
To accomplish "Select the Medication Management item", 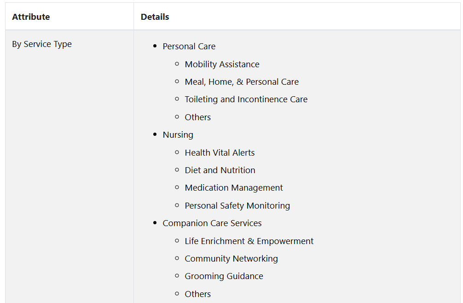I will pos(233,188).
